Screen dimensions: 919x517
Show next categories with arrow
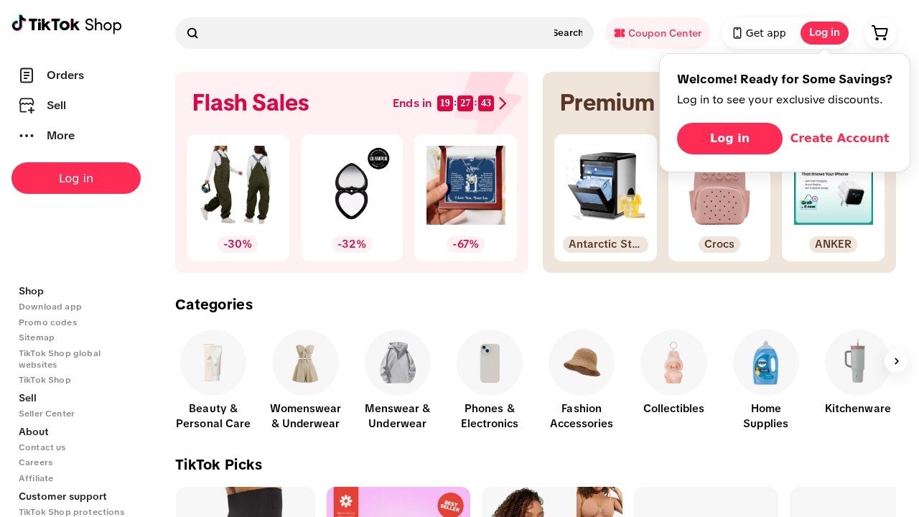pyautogui.click(x=896, y=361)
